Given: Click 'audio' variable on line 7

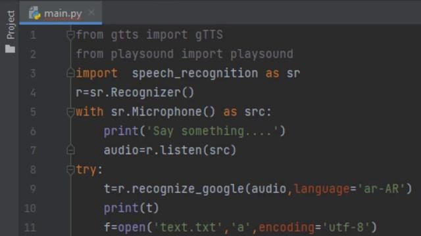Looking at the screenshot, I should pos(121,150).
